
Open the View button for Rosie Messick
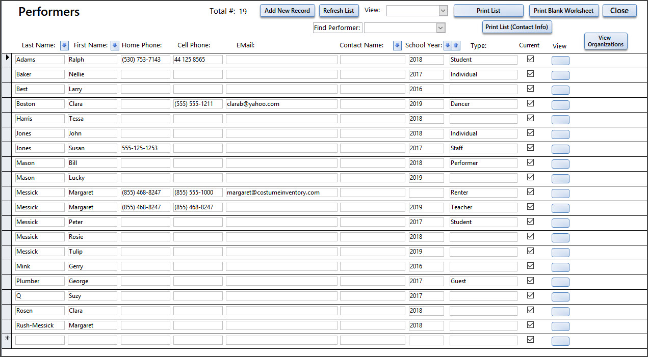560,238
